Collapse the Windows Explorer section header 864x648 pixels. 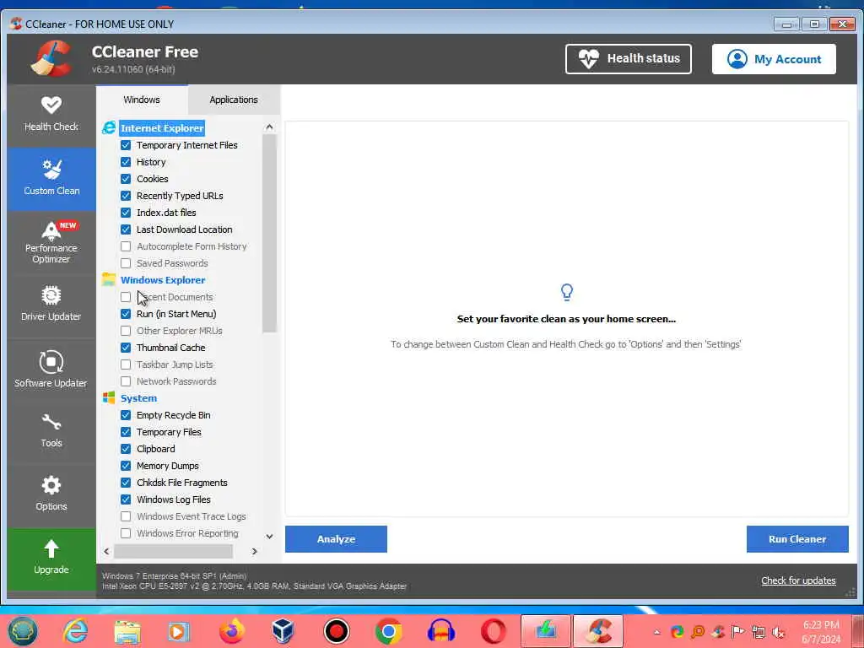click(x=163, y=280)
